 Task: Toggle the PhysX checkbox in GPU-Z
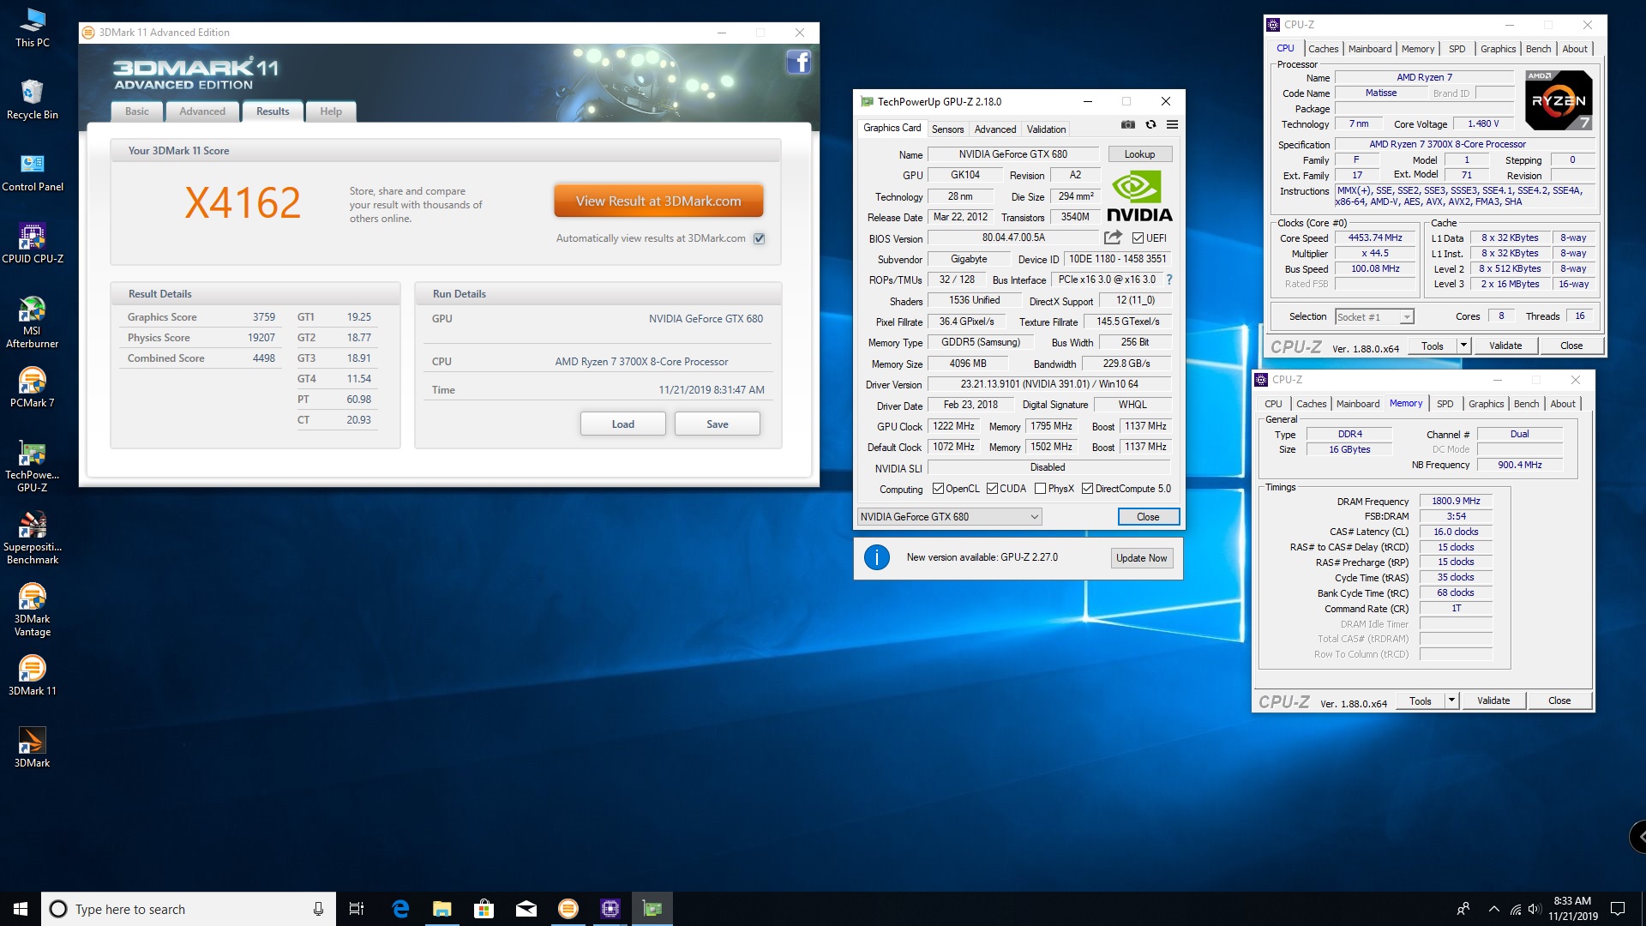(1040, 489)
